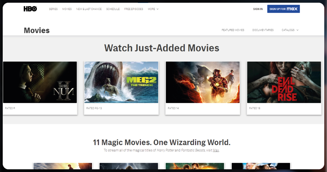
Task: Open the Series menu item
Action: pos(53,9)
